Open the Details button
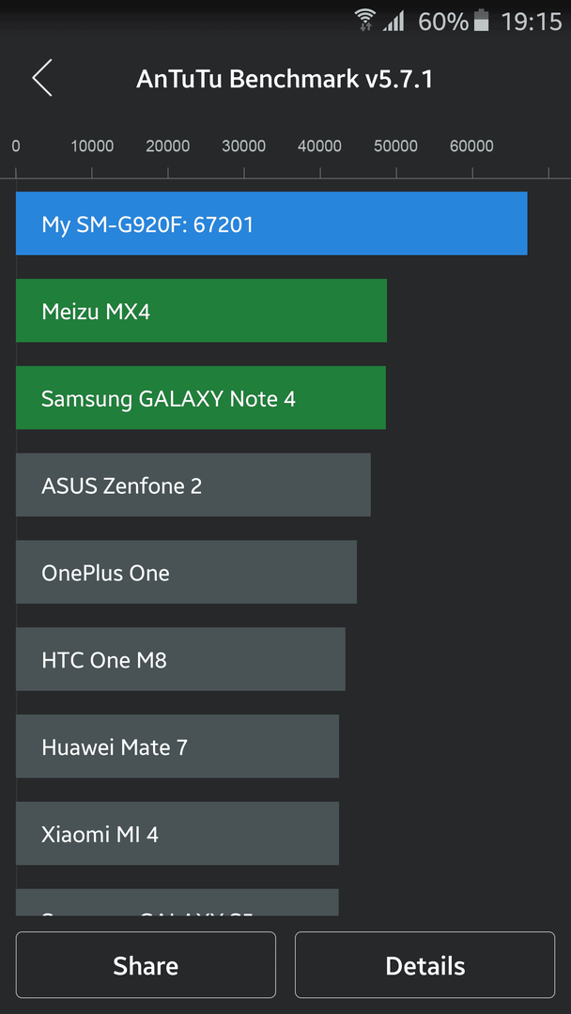Viewport: 571px width, 1014px height. [x=424, y=965]
